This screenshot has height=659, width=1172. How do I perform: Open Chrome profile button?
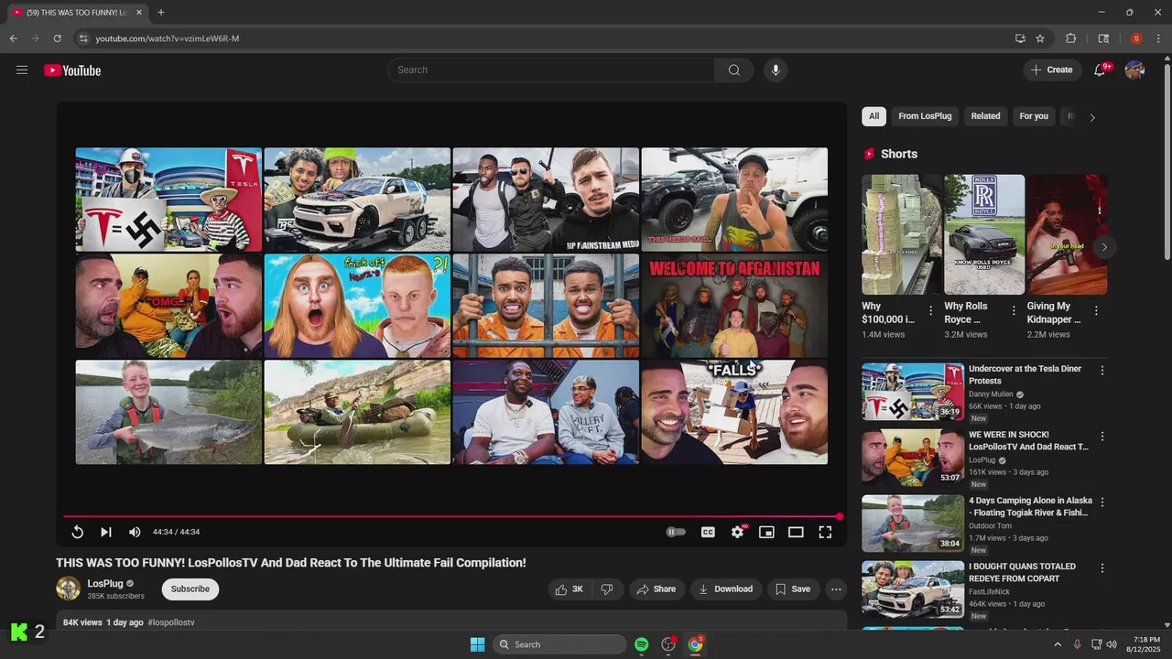(x=1136, y=38)
